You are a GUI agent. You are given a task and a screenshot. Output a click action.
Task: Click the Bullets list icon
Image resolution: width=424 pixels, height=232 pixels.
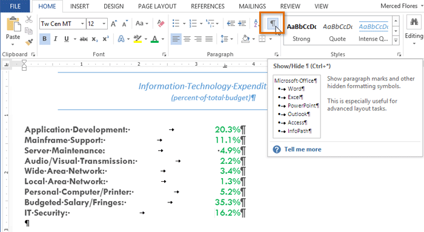point(176,24)
